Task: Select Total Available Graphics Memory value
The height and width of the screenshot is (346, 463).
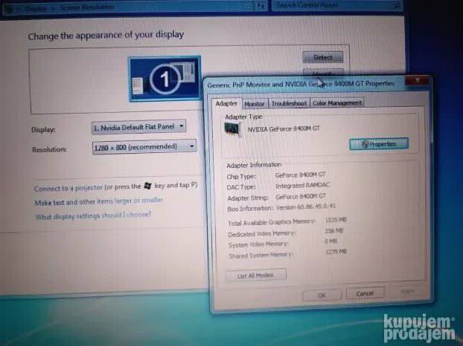Action: (x=336, y=220)
